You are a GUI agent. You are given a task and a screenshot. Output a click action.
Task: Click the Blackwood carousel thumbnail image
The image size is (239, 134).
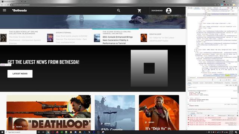click(3, 38)
